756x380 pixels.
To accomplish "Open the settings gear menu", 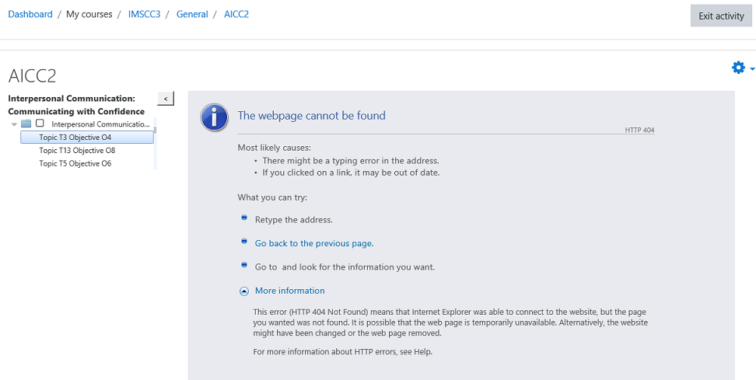I will (738, 68).
